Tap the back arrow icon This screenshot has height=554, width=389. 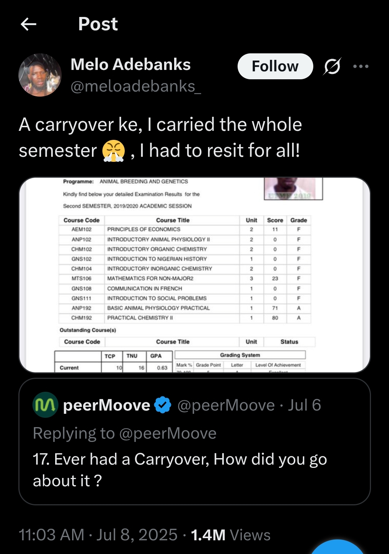click(28, 25)
